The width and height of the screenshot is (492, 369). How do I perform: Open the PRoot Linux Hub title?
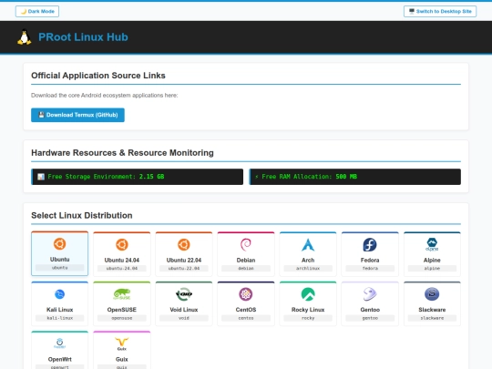(83, 37)
